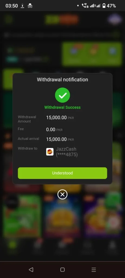125x278 pixels.
Task: Tap the battery 47% indicator
Action: [109, 6]
